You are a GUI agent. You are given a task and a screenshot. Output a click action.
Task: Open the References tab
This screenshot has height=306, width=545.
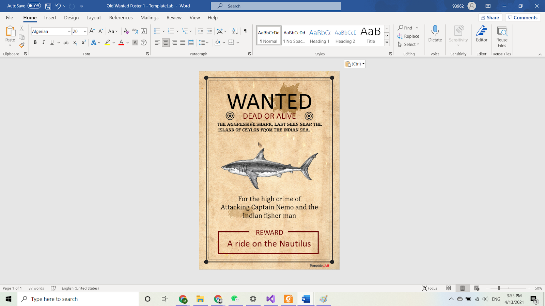(x=121, y=18)
